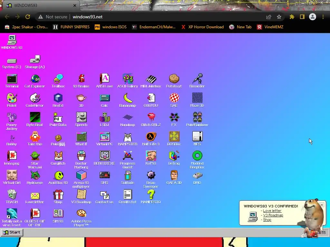Open ASCII Gallery icon

128,81
